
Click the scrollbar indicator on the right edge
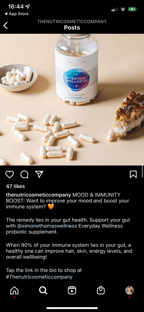[x=142, y=171]
